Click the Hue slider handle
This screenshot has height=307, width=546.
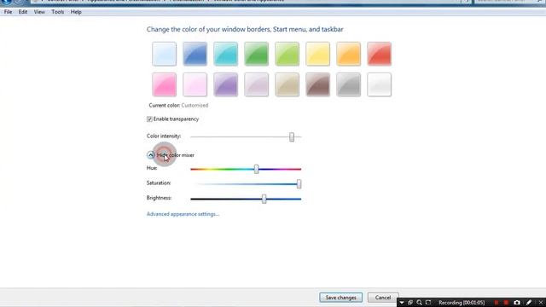pyautogui.click(x=256, y=169)
